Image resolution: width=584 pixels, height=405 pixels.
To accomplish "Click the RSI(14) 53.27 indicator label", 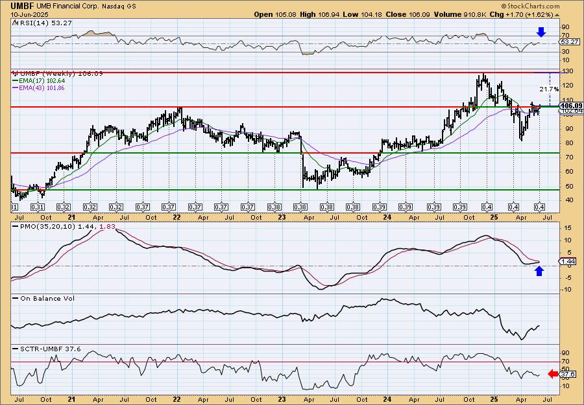I will click(x=45, y=23).
